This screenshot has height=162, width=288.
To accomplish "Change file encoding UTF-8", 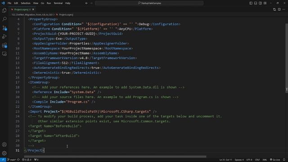I will pyautogui.click(x=249, y=160).
